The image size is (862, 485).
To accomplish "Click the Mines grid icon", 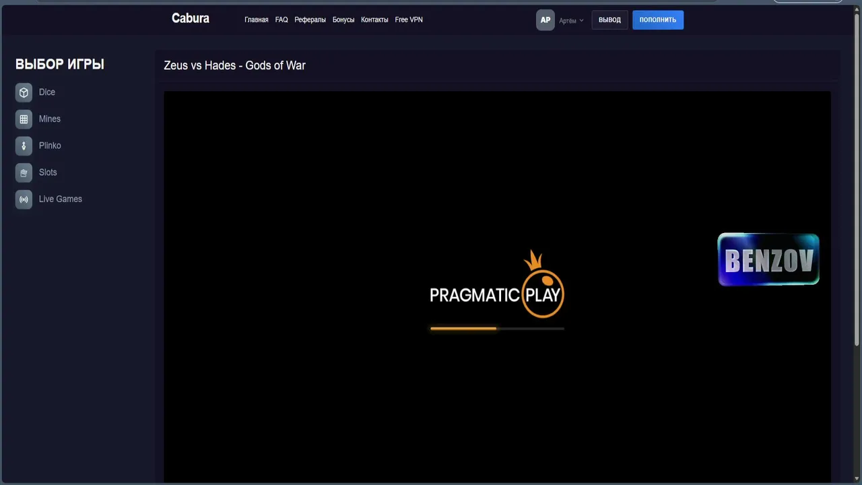I will pyautogui.click(x=24, y=119).
